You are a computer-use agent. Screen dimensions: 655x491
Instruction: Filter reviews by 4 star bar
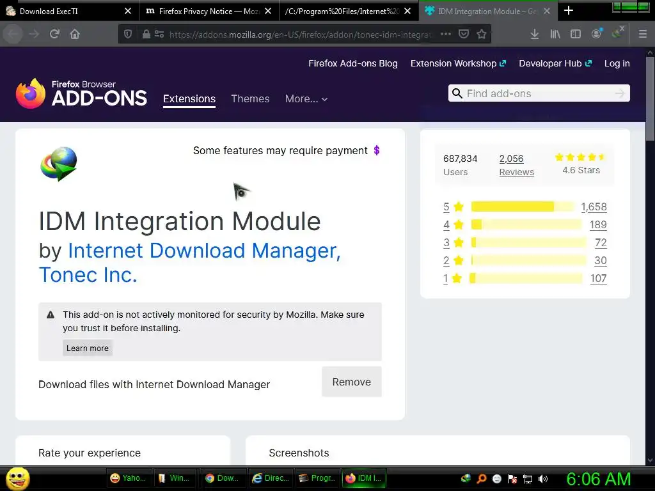[x=526, y=224]
